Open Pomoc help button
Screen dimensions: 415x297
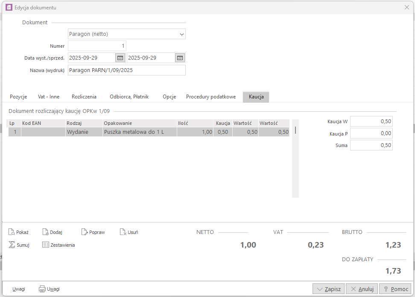395,289
